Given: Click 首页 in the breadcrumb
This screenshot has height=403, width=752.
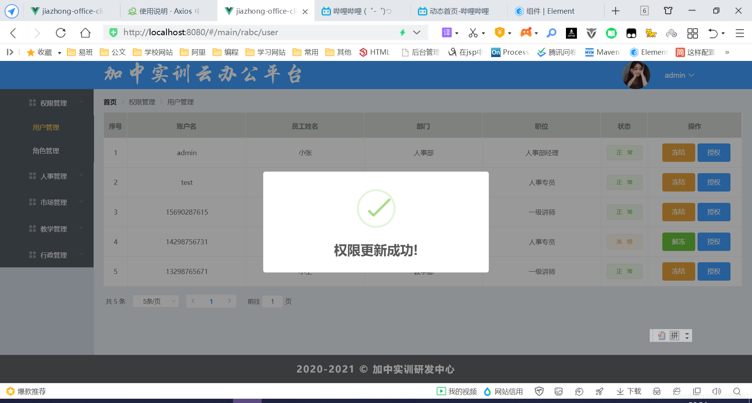Looking at the screenshot, I should [x=110, y=102].
